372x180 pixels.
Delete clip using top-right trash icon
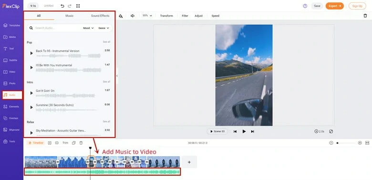point(365,16)
